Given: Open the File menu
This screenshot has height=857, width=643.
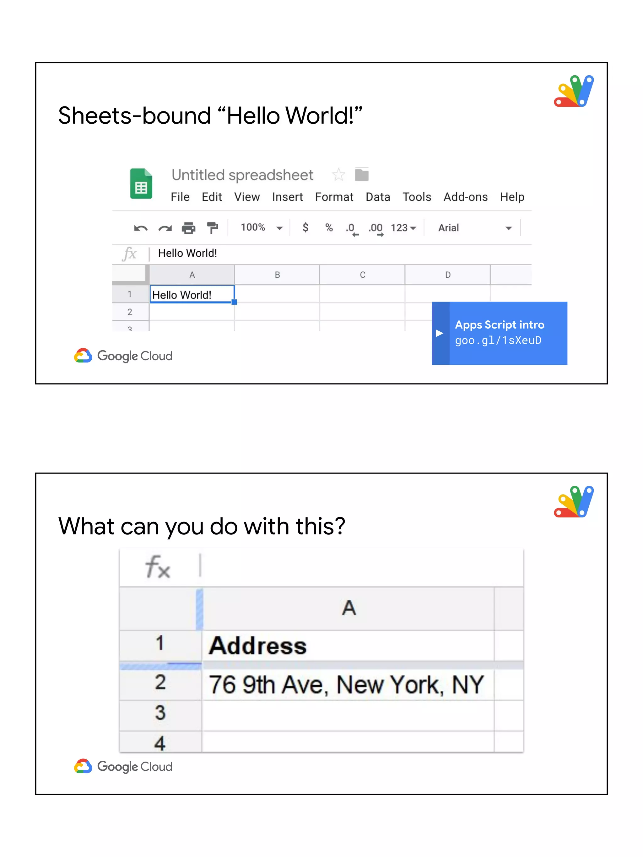Looking at the screenshot, I should point(180,197).
